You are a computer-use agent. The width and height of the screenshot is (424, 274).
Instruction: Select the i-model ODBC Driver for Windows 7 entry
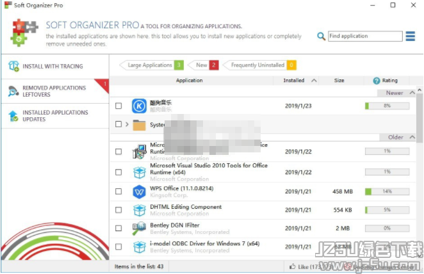205,243
